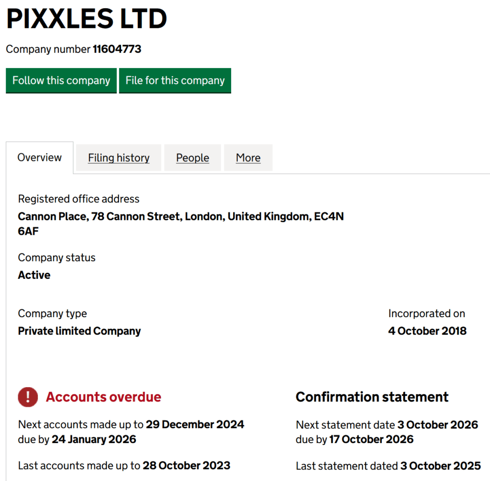Click the Confirmation statement heading
The height and width of the screenshot is (481, 490).
pyautogui.click(x=372, y=397)
